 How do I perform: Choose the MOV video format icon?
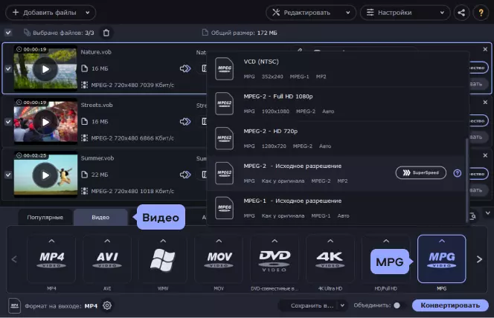(219, 261)
